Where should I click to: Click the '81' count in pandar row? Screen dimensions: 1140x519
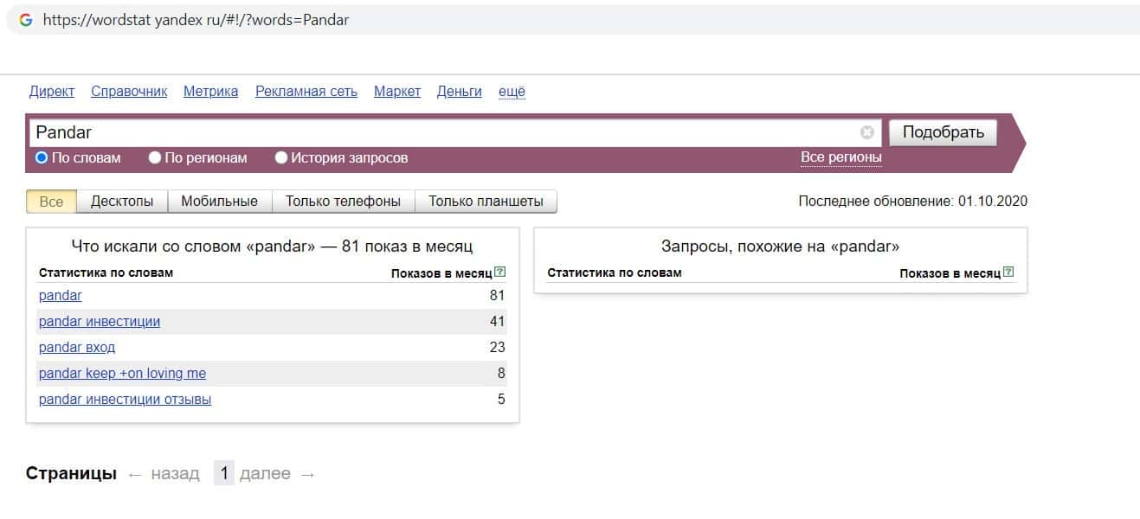pos(497,295)
